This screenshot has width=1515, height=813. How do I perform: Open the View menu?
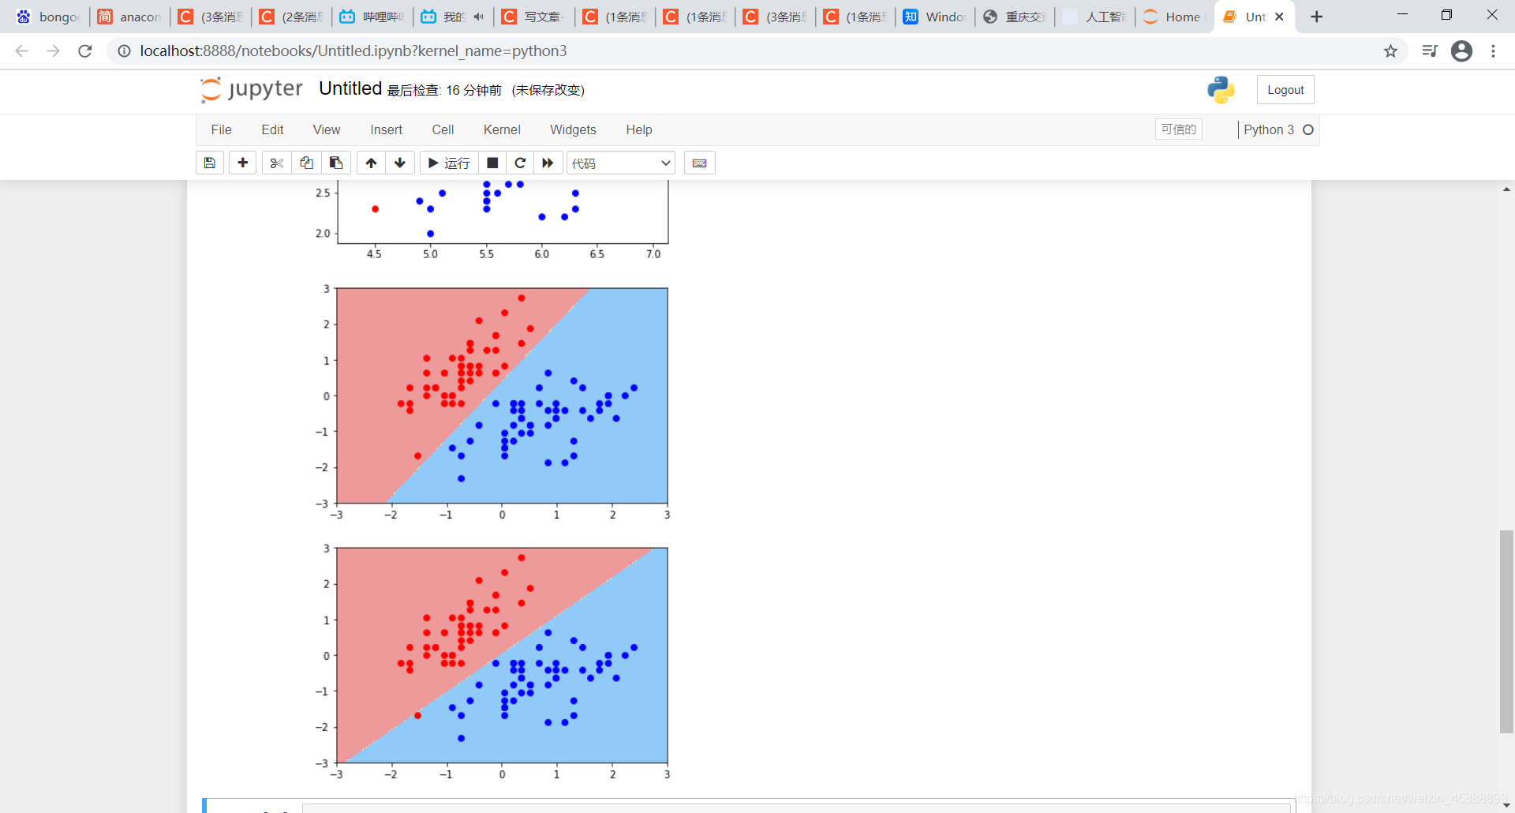click(327, 129)
